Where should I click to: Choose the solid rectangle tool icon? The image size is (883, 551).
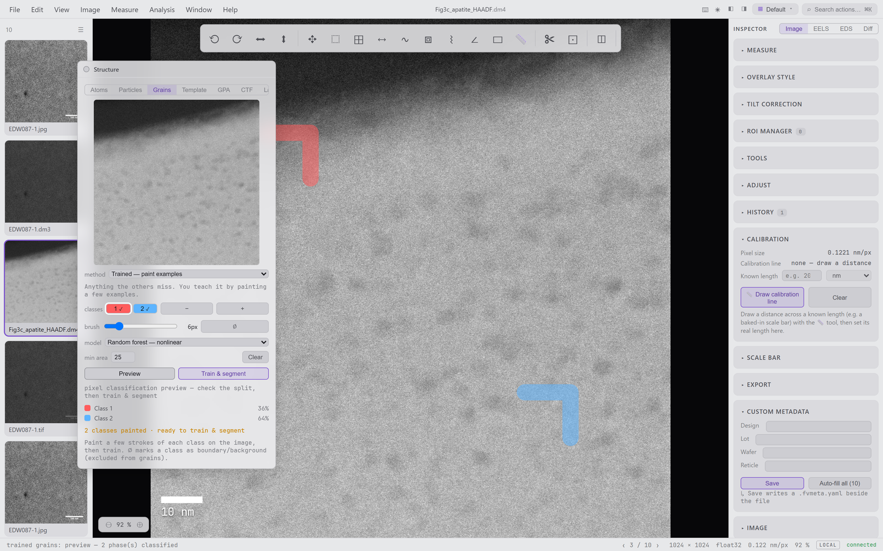(498, 39)
